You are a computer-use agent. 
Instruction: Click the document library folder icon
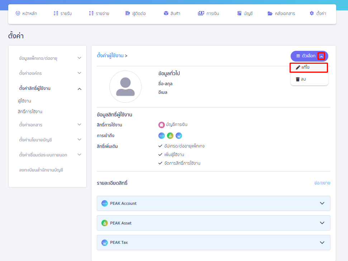coord(270,14)
